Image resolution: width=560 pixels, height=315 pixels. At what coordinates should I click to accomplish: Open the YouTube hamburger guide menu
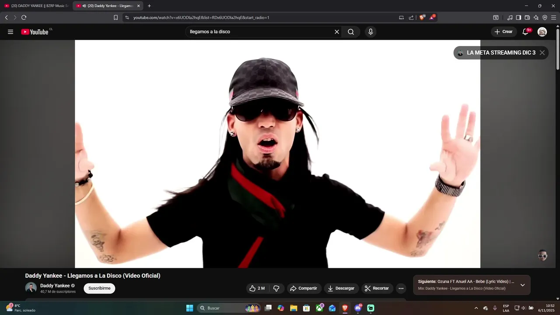click(x=10, y=32)
